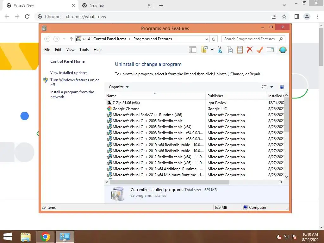324x243 pixels.
Task: Click the red X Delete icon
Action: pyautogui.click(x=250, y=50)
